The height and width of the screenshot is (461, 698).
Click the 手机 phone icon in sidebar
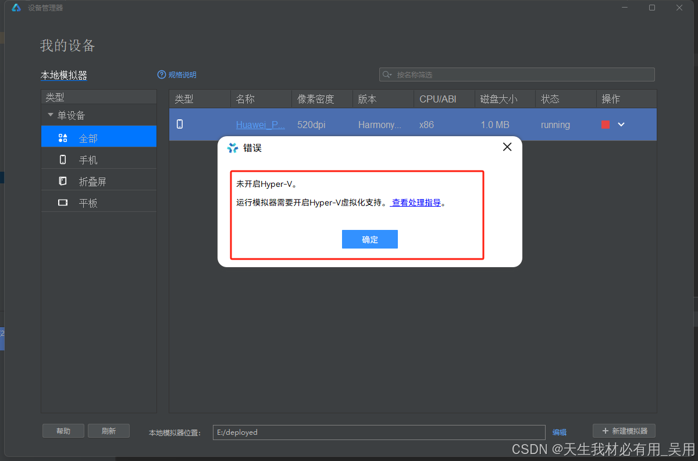63,160
